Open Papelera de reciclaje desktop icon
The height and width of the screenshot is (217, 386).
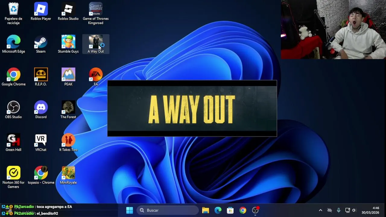coord(14,14)
